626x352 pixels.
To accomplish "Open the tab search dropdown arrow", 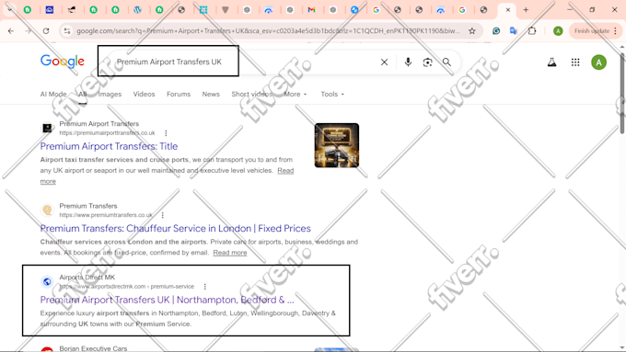I will [9, 9].
